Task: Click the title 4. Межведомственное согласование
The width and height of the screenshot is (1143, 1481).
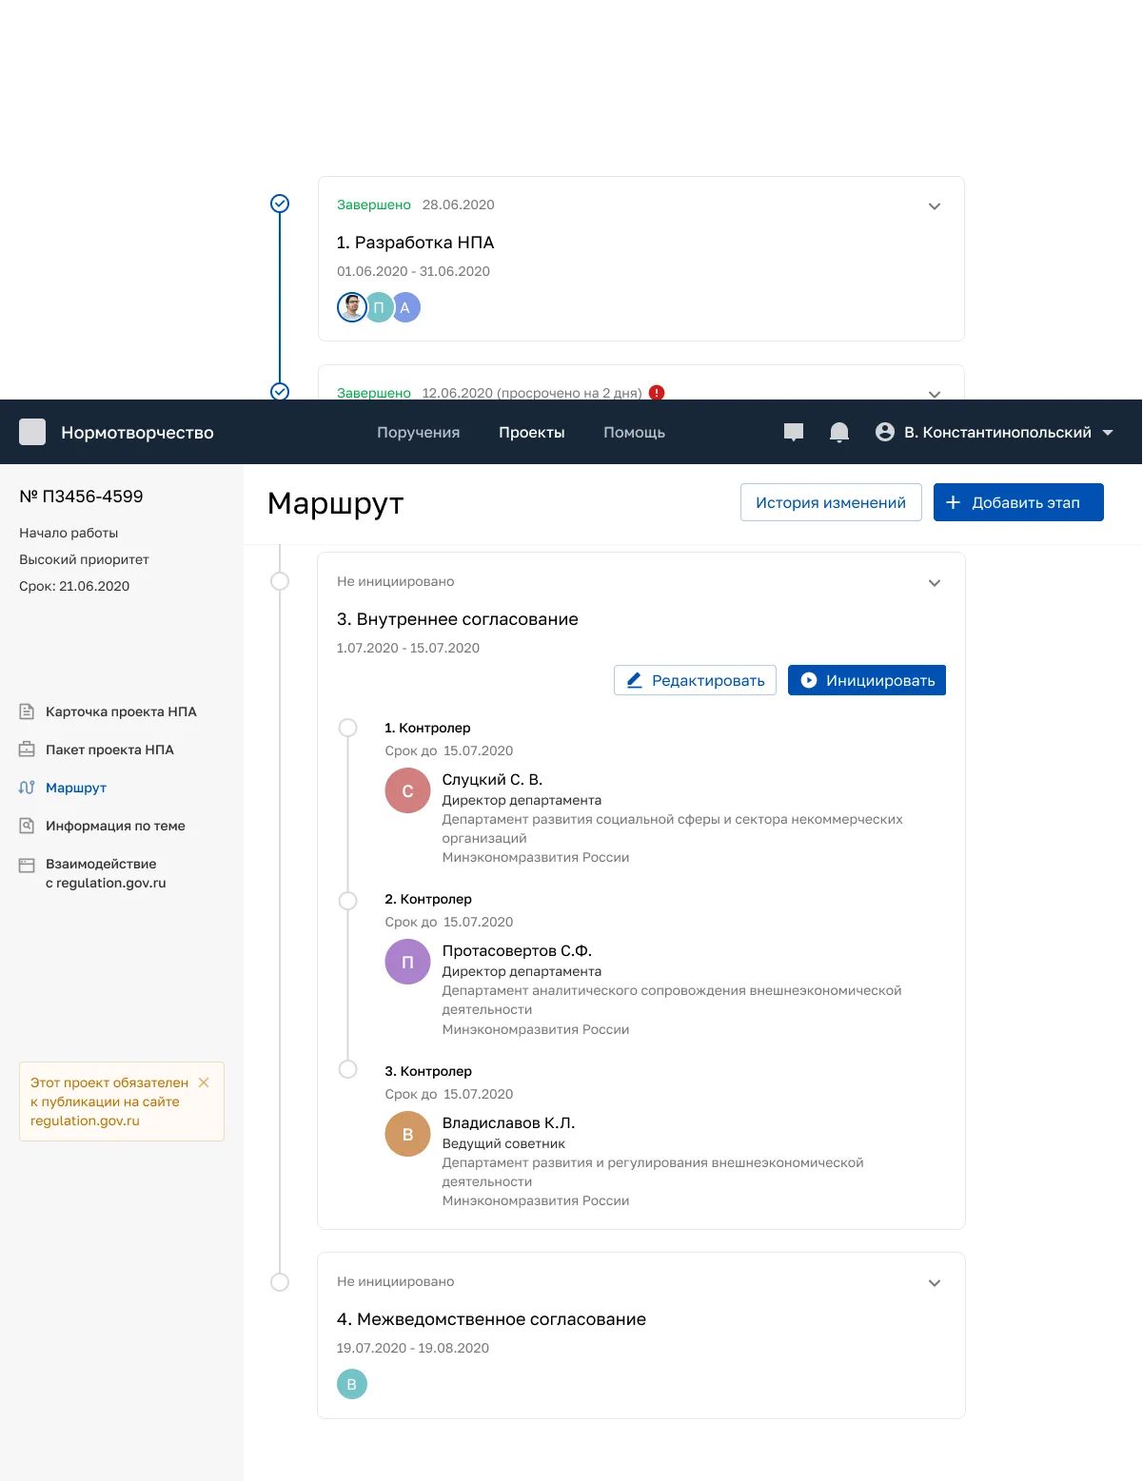Action: click(491, 1319)
